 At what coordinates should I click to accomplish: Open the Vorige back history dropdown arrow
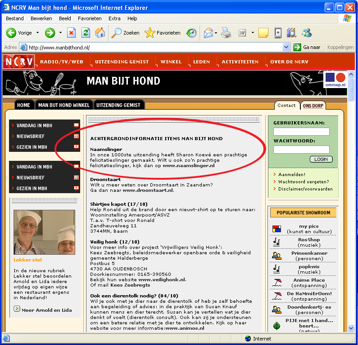[x=37, y=33]
